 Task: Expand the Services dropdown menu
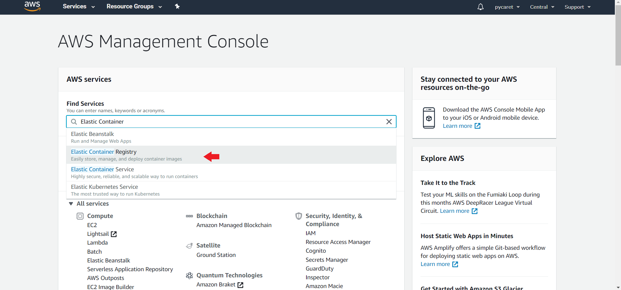[x=79, y=6]
